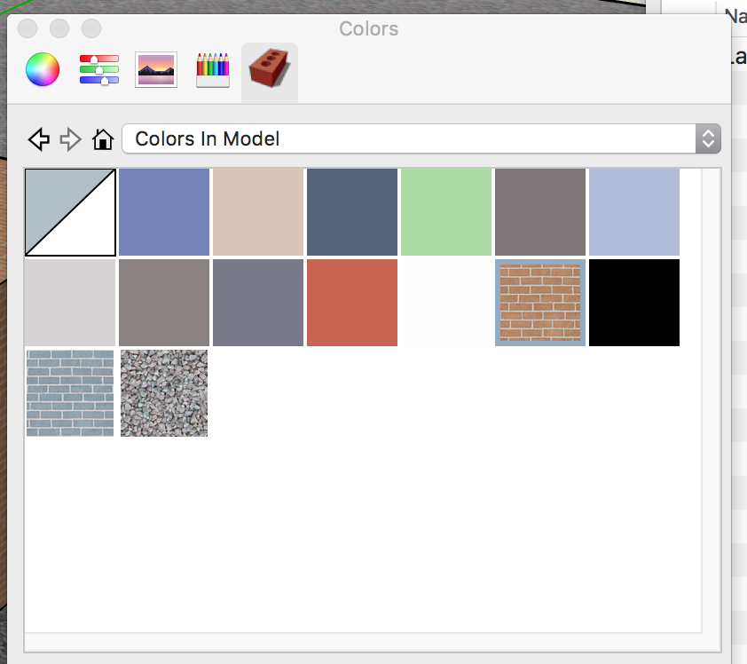The height and width of the screenshot is (664, 747).
Task: Select the default material diagonal swatch
Action: coord(70,212)
